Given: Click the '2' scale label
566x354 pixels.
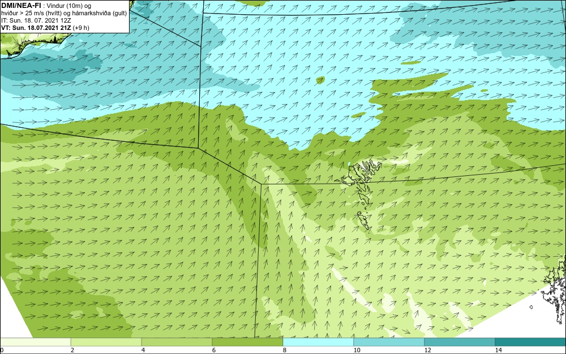Looking at the screenshot, I should point(72,350).
